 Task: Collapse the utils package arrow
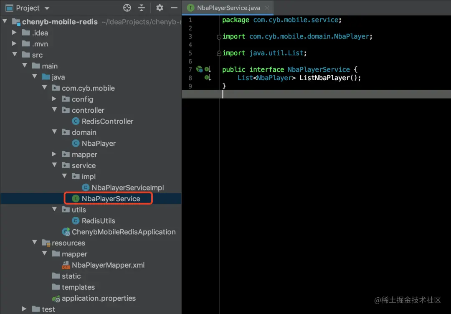tap(55, 209)
